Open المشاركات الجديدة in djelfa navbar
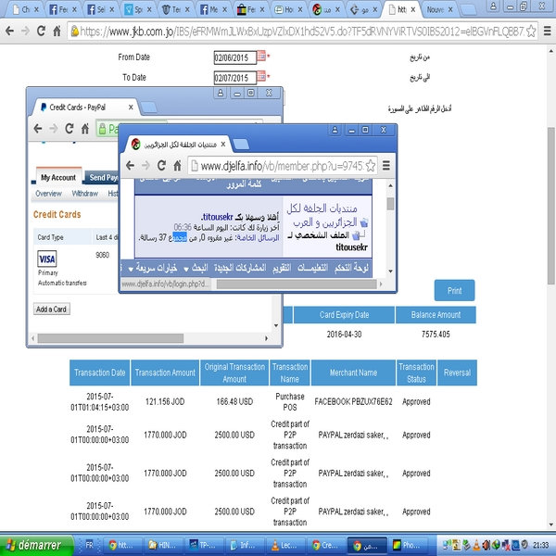This screenshot has height=556, width=556. point(240,268)
